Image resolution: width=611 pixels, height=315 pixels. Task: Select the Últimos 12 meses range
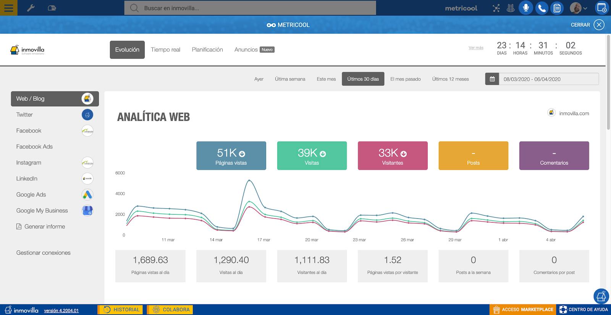point(451,79)
